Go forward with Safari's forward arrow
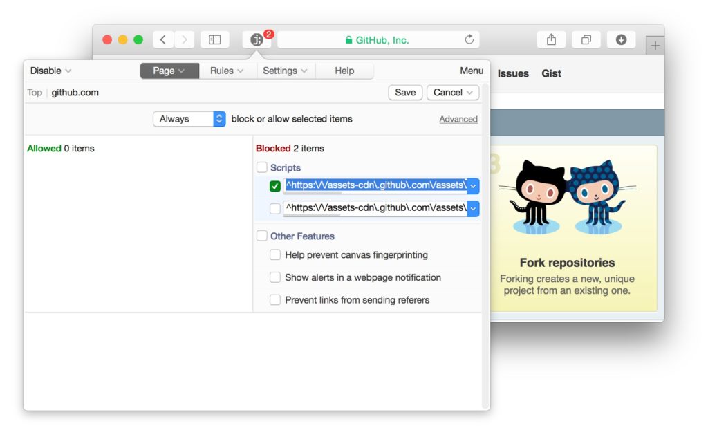Viewport: 708px width, 437px height. [184, 39]
